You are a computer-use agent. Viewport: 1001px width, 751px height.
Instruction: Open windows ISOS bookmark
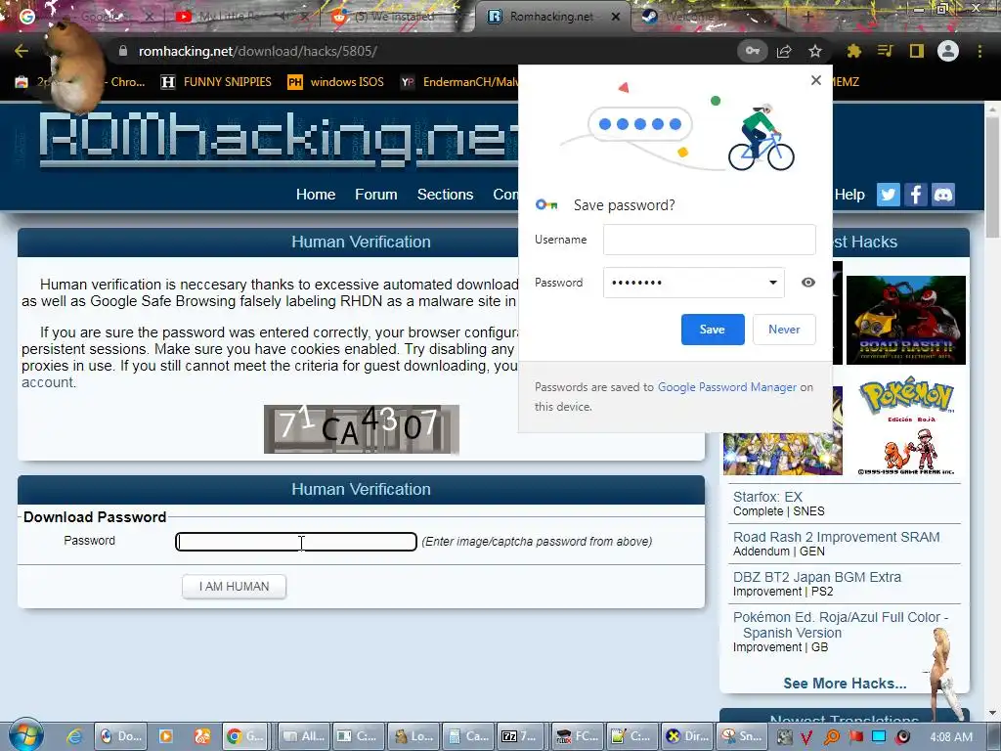[x=336, y=82]
